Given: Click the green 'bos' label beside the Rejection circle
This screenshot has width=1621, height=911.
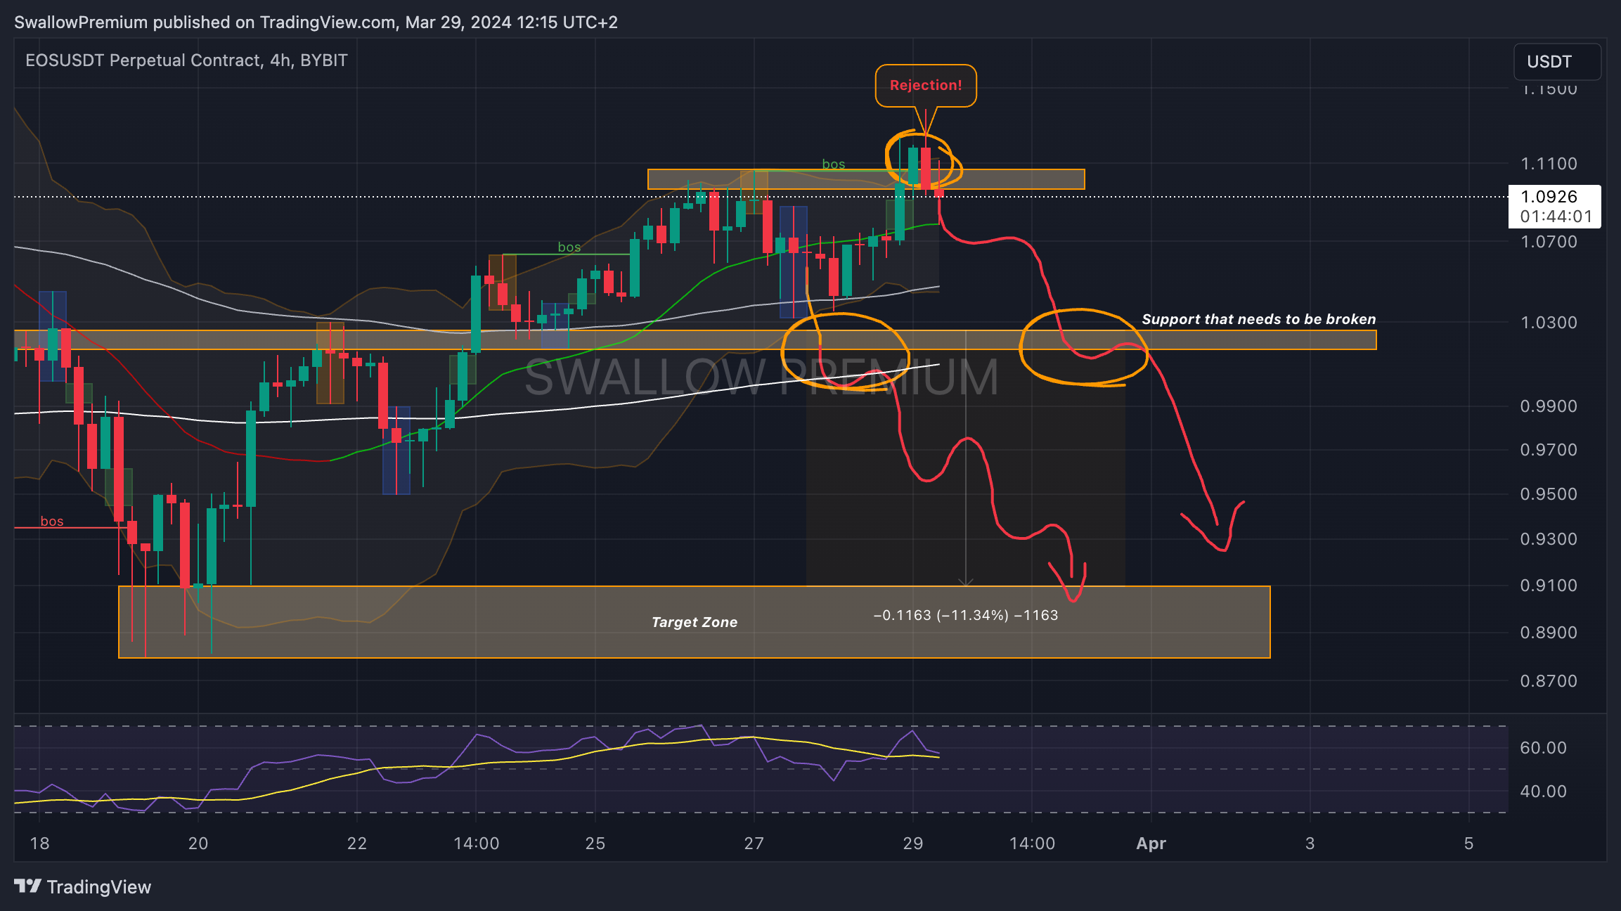Looking at the screenshot, I should [x=834, y=164].
